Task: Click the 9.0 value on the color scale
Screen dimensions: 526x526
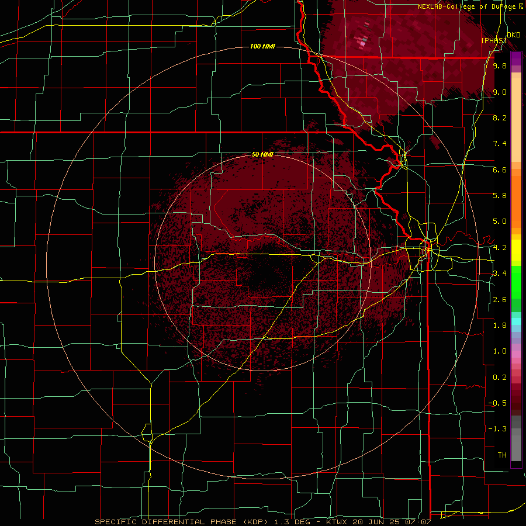Action: click(500, 92)
